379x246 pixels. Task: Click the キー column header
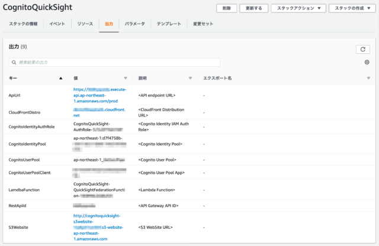click(13, 78)
